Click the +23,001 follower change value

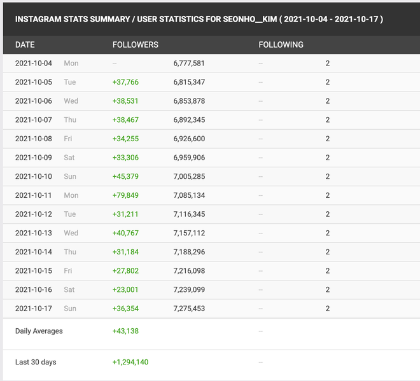pyautogui.click(x=125, y=289)
